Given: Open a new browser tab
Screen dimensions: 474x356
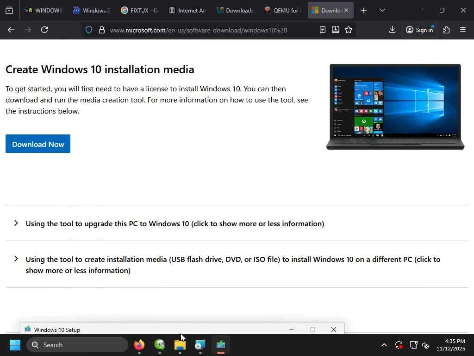Looking at the screenshot, I should tap(364, 11).
